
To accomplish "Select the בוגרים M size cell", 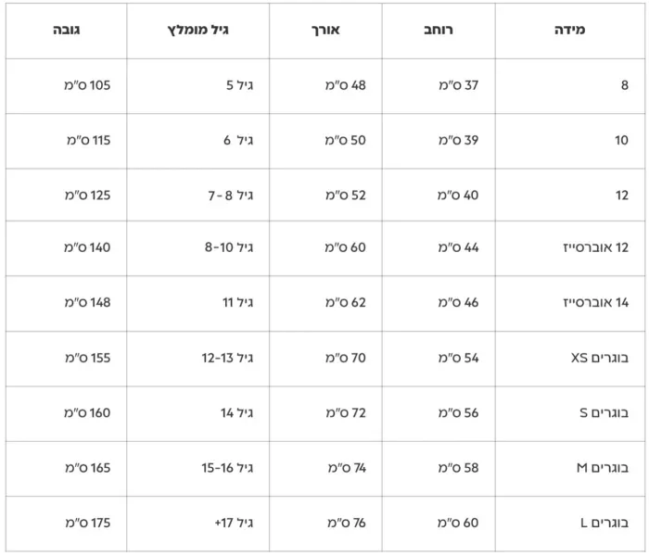I will 569,468.
